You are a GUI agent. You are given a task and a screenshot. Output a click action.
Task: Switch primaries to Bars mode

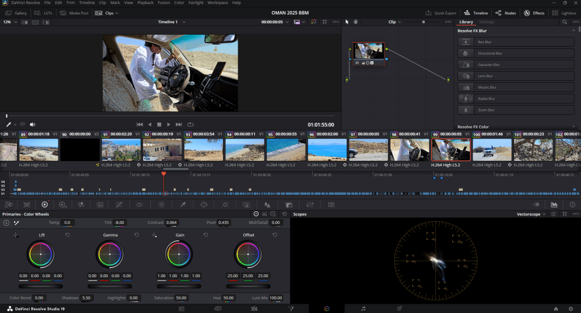tap(264, 214)
